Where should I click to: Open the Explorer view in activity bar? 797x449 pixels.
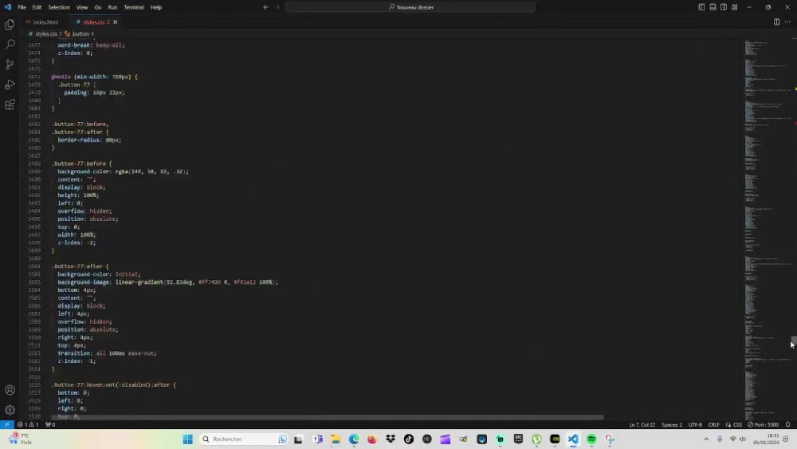click(x=10, y=25)
